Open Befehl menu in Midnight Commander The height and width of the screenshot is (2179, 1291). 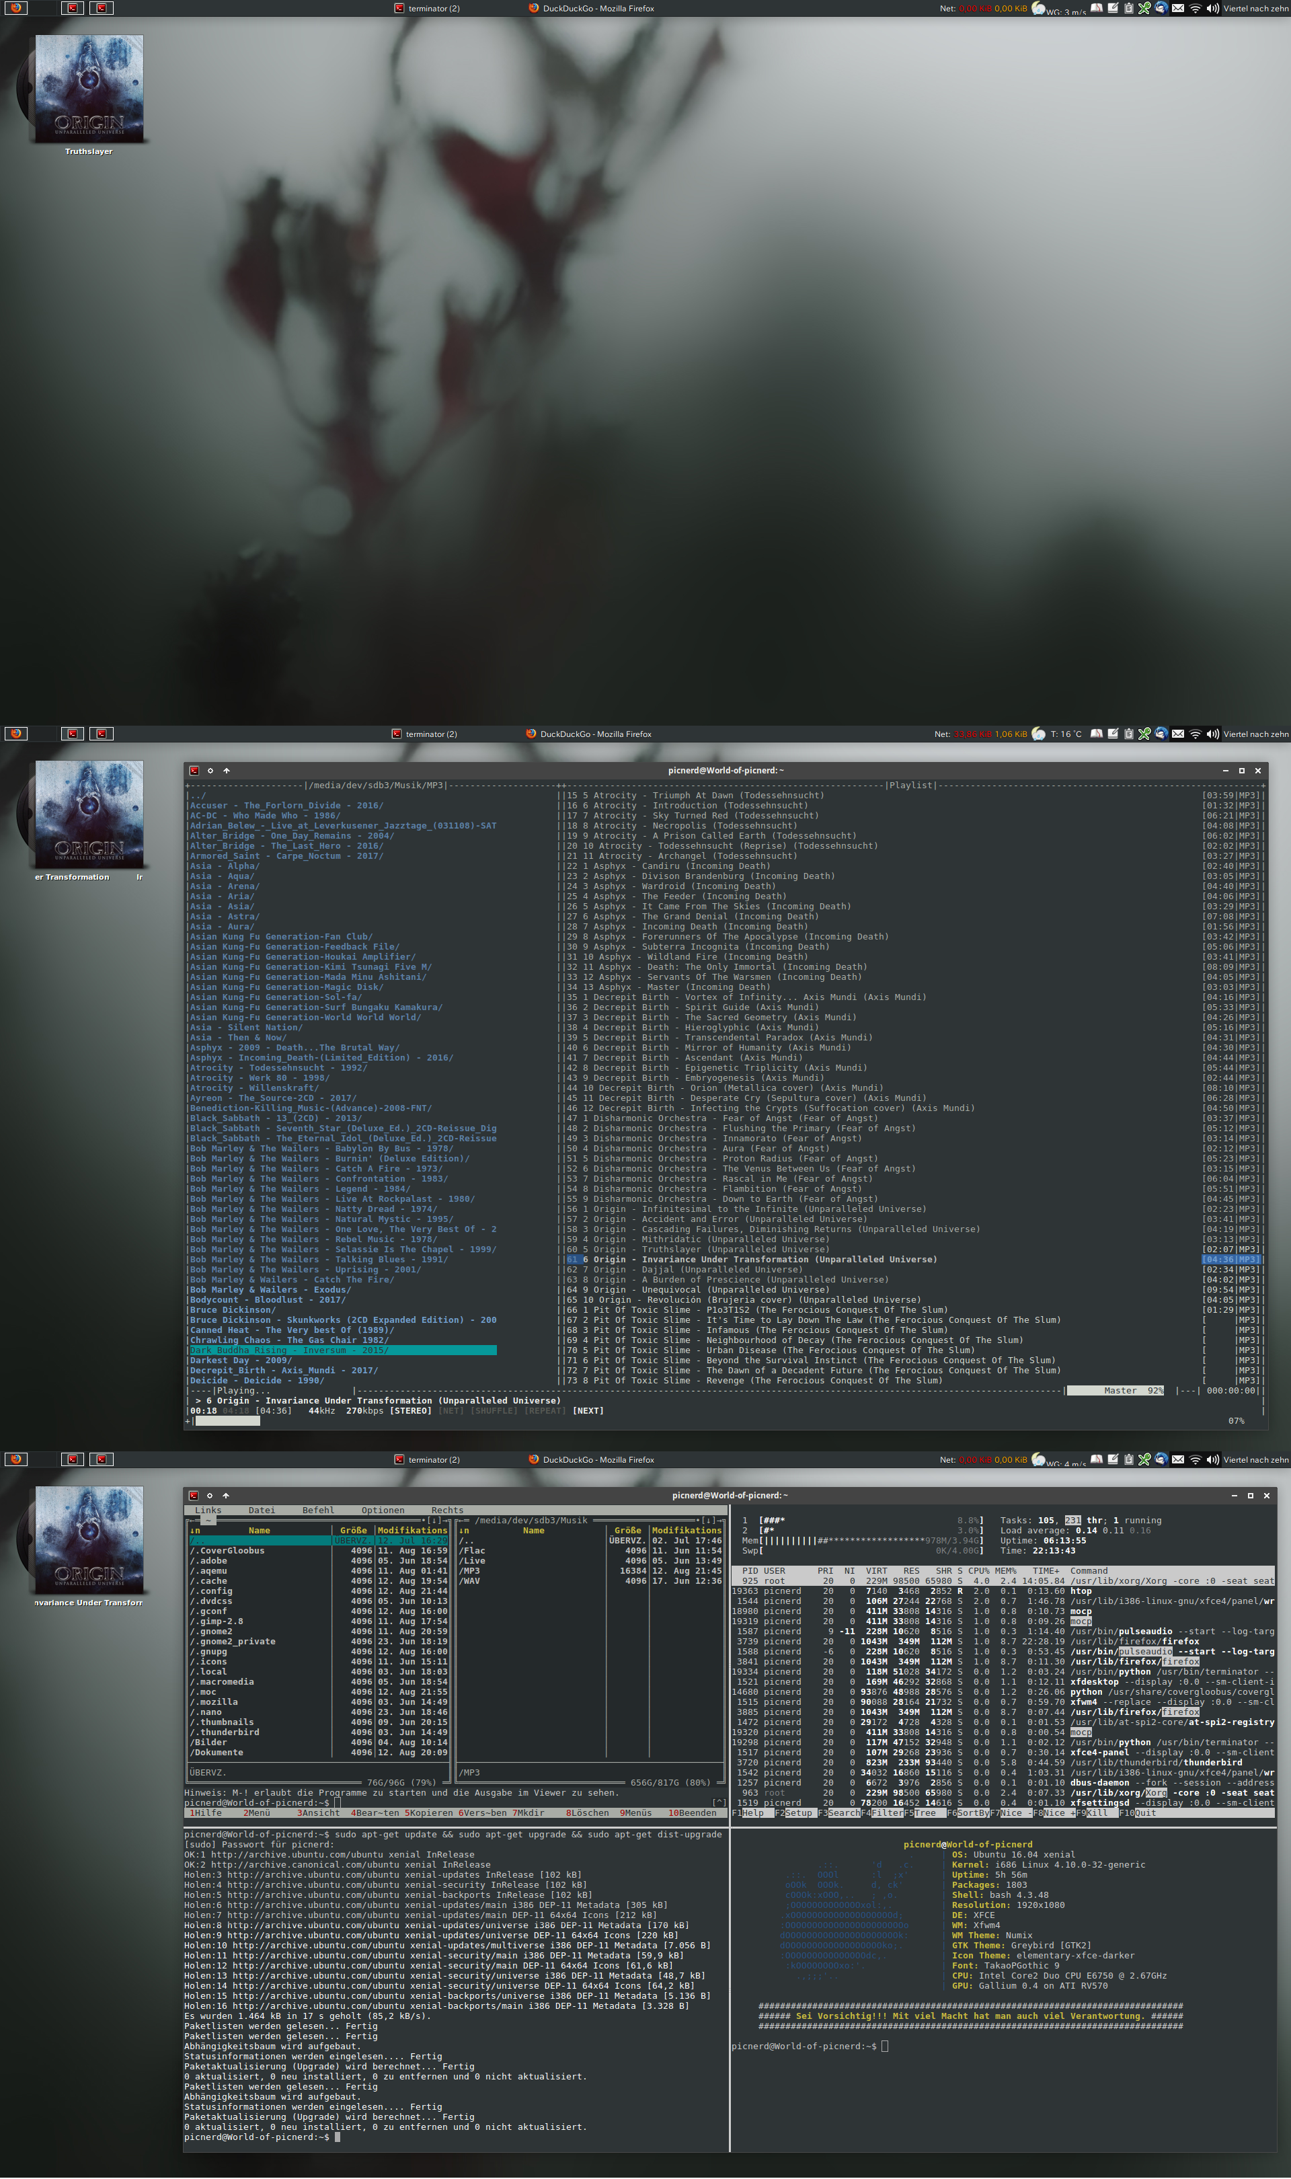tap(317, 1510)
